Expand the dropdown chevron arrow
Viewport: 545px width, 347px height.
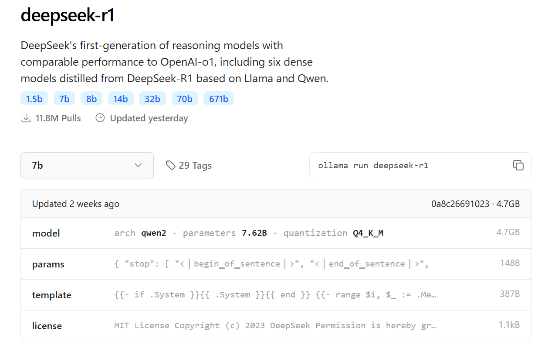(138, 165)
